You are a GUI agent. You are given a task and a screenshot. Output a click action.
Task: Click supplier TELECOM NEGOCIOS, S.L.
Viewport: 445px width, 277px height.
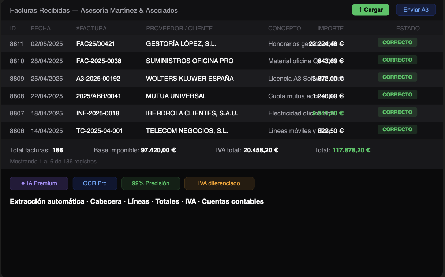(187, 131)
